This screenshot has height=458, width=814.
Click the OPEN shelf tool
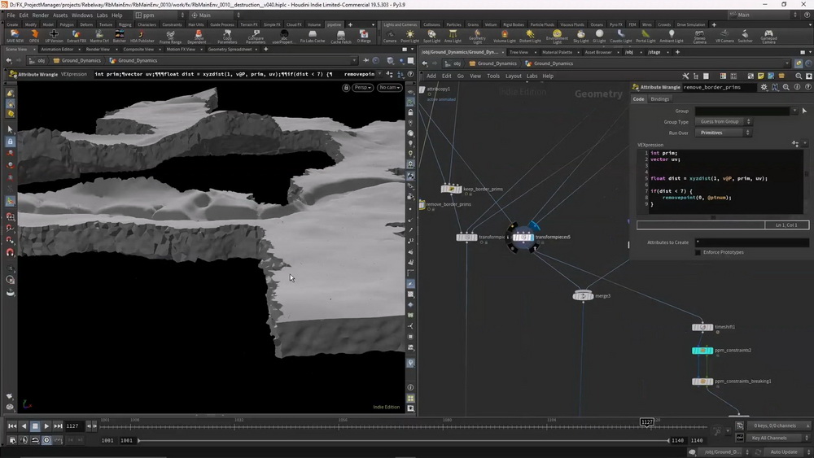click(34, 36)
